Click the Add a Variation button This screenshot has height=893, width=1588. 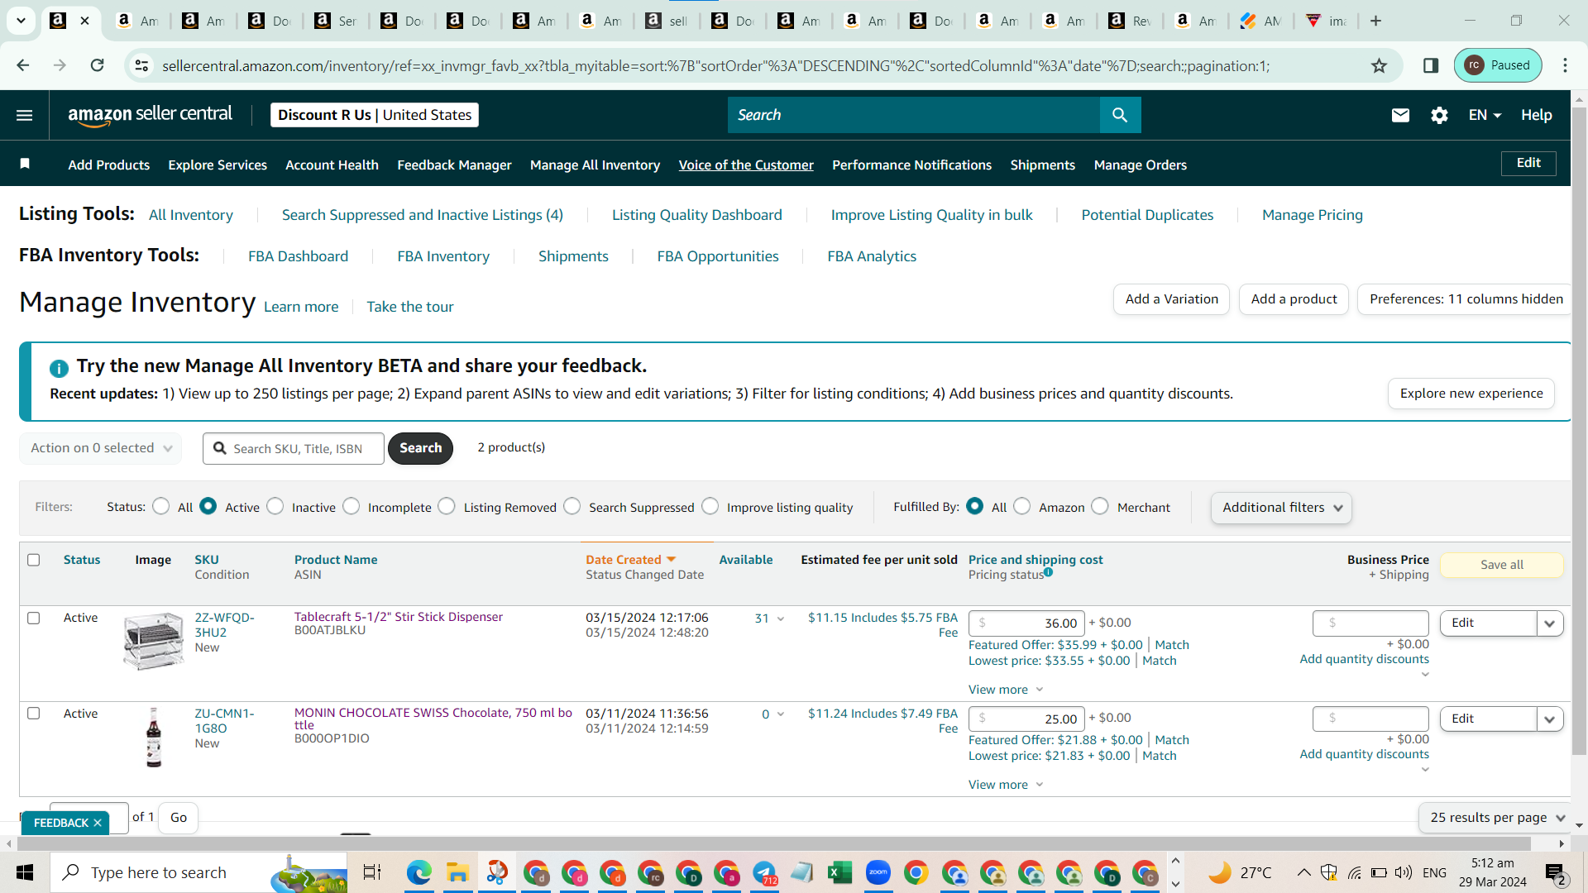point(1171,299)
